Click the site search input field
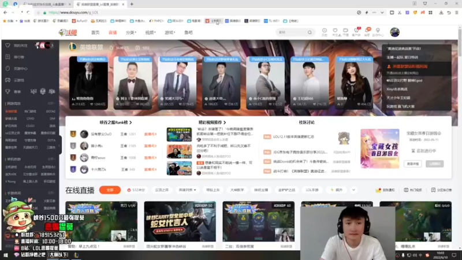Image resolution: width=462 pixels, height=260 pixels. tap(292, 32)
